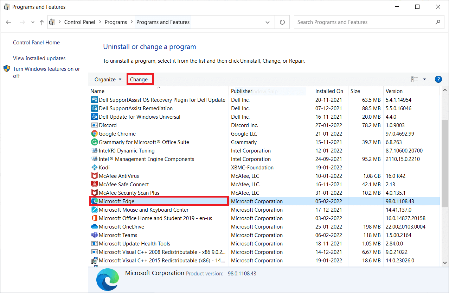Click Microsoft Mouse and Keyboard Center icon
The width and height of the screenshot is (449, 293).
(x=94, y=210)
